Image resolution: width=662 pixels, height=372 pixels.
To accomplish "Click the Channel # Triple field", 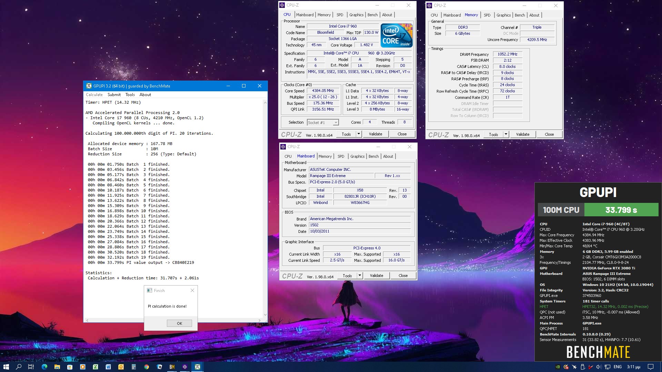I will (x=537, y=27).
